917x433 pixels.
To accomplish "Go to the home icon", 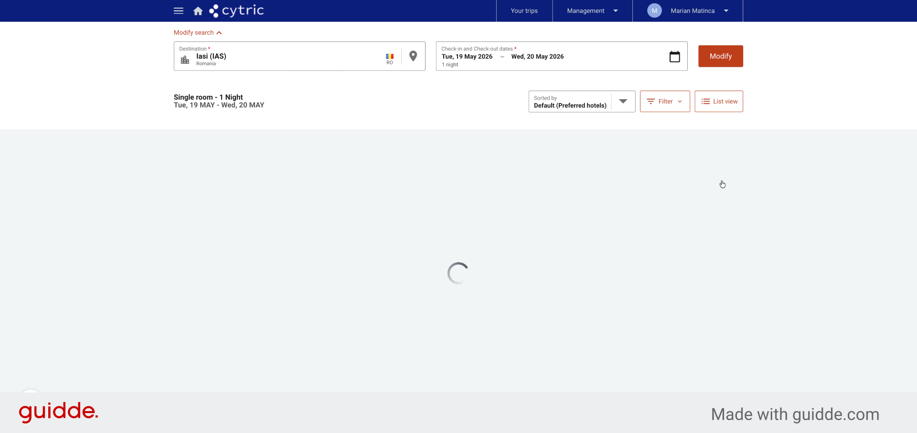I will pos(198,11).
